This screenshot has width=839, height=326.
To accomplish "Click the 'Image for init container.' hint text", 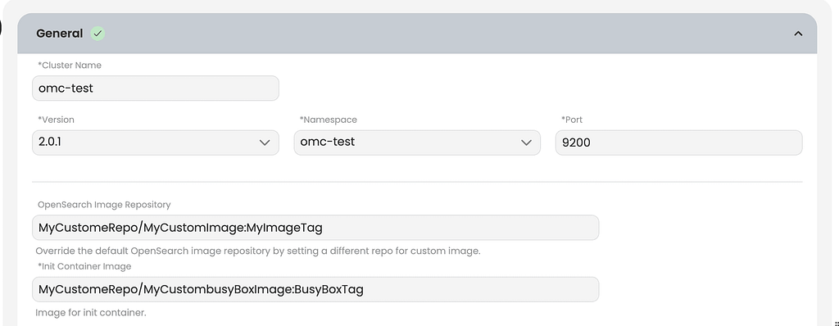I will point(90,312).
